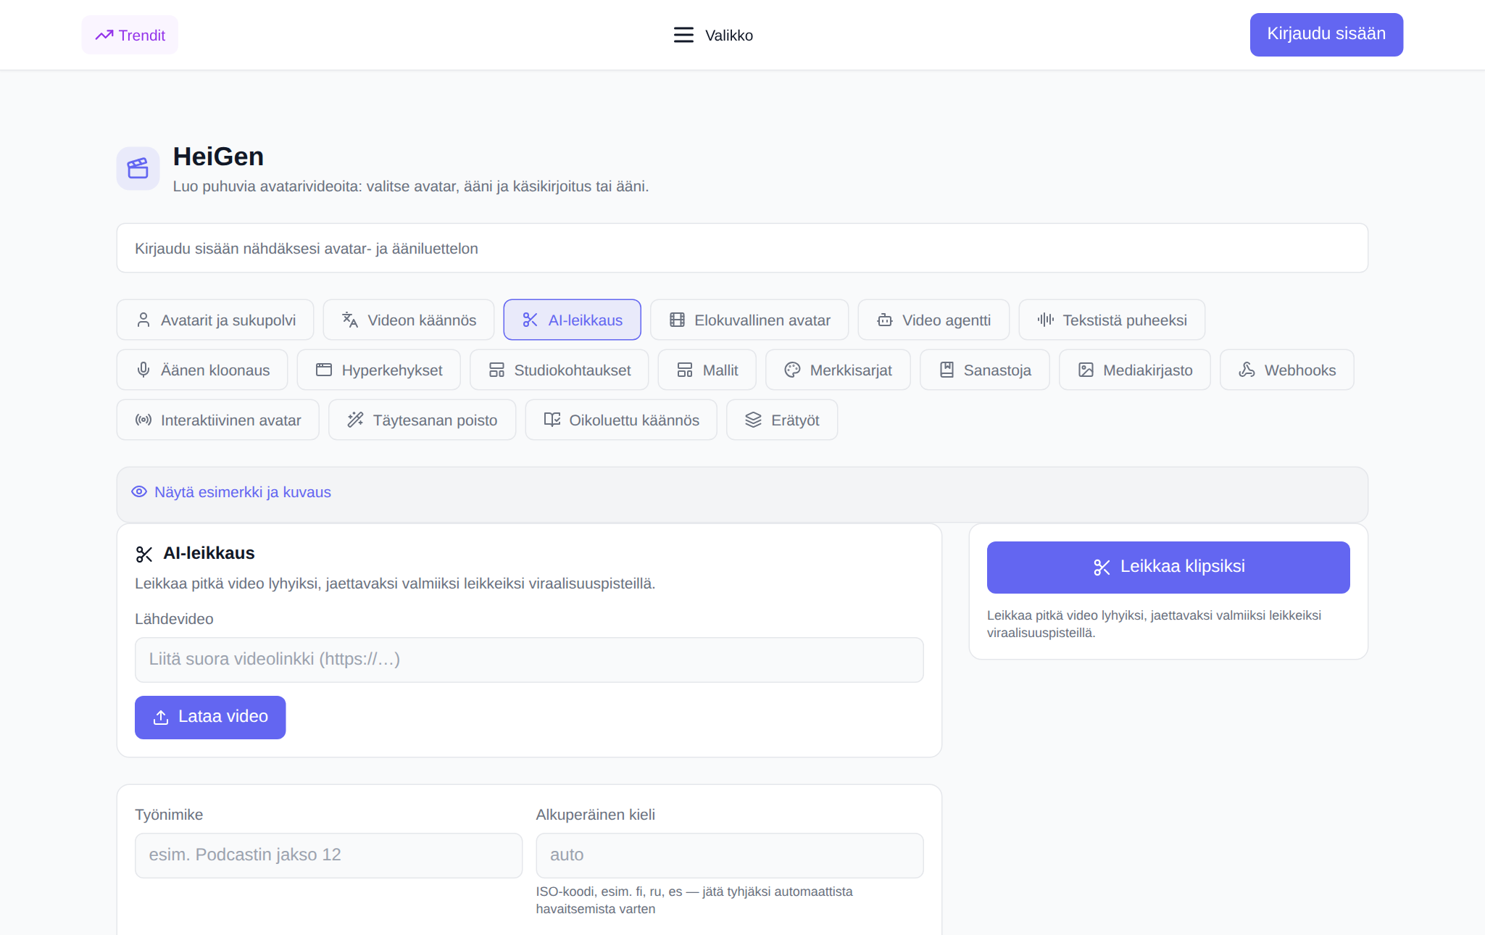Click the "Alkuperäinen kieli" label
Viewport: 1485px width, 935px height.
point(596,815)
